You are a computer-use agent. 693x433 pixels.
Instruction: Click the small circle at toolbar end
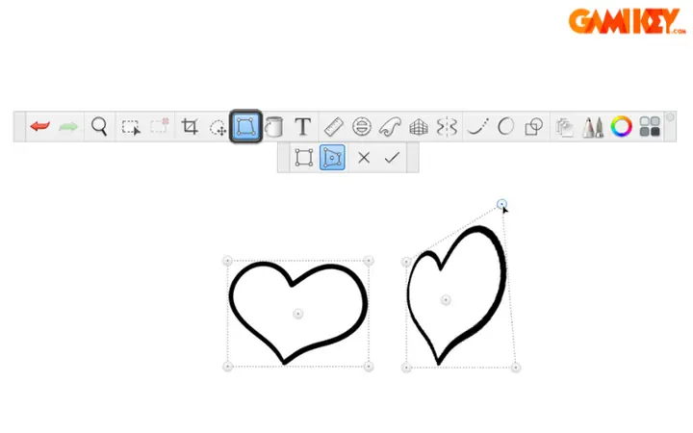(670, 117)
